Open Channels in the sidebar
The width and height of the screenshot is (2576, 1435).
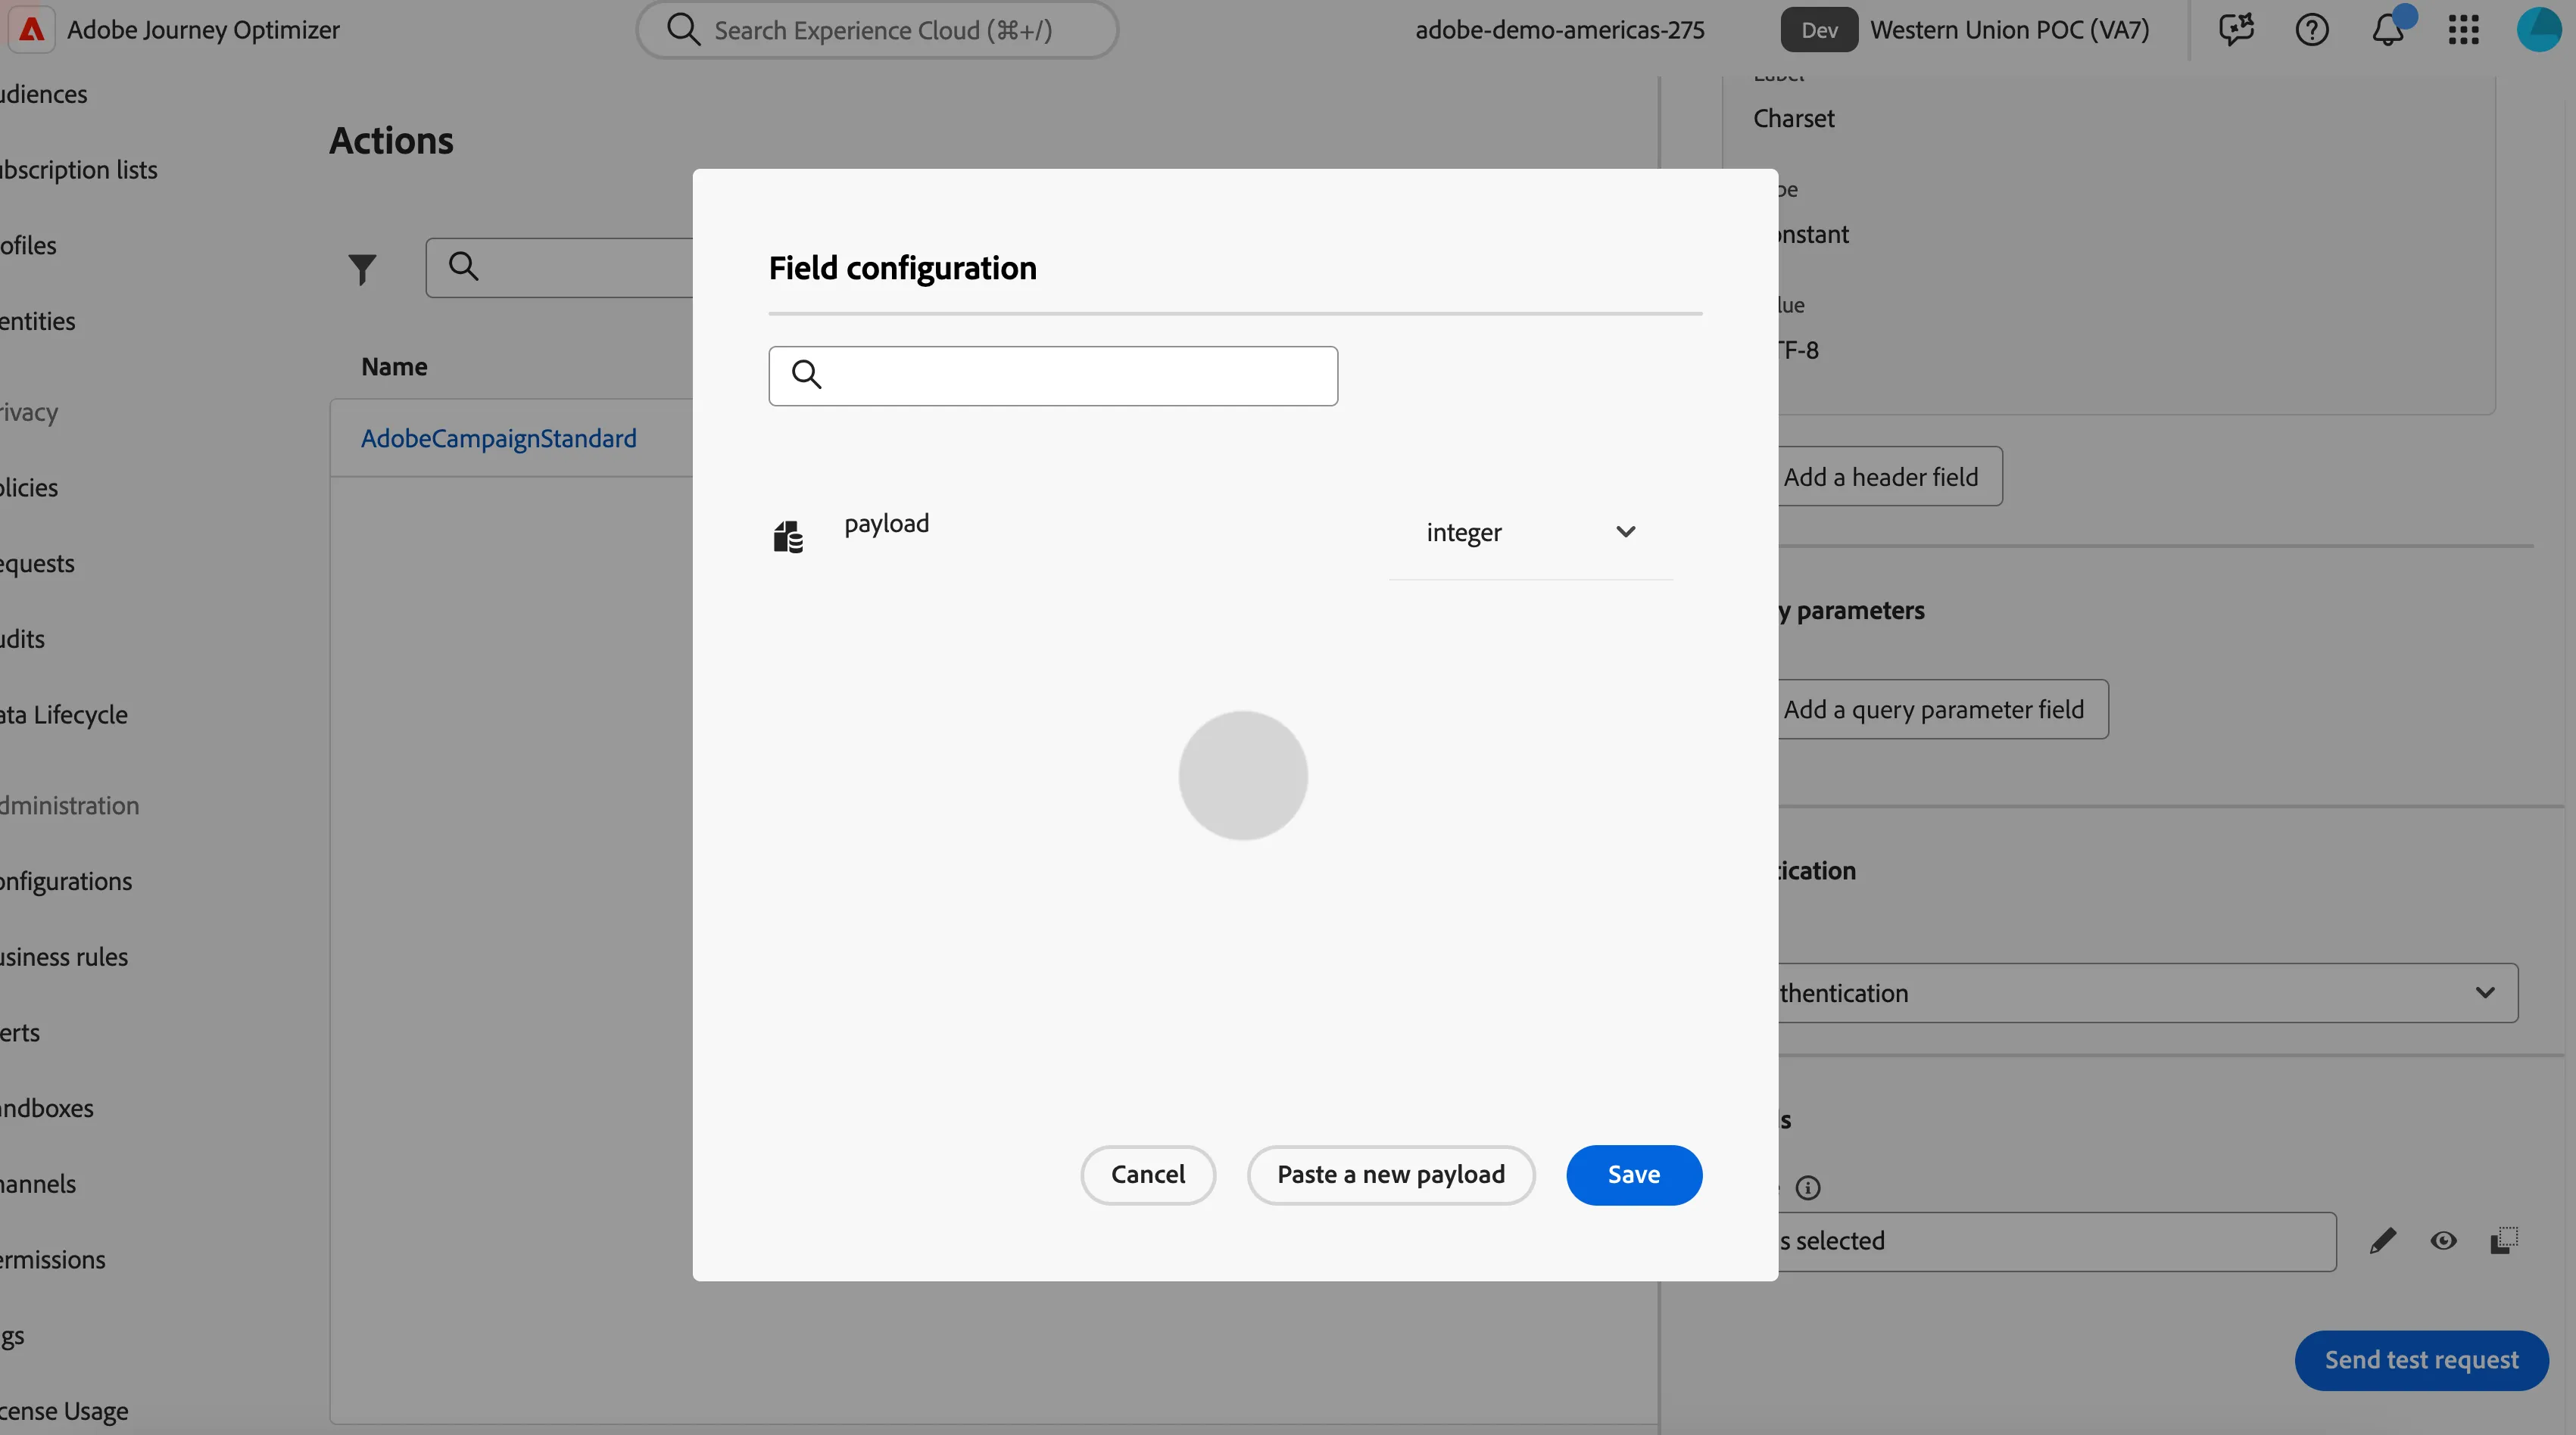click(38, 1184)
